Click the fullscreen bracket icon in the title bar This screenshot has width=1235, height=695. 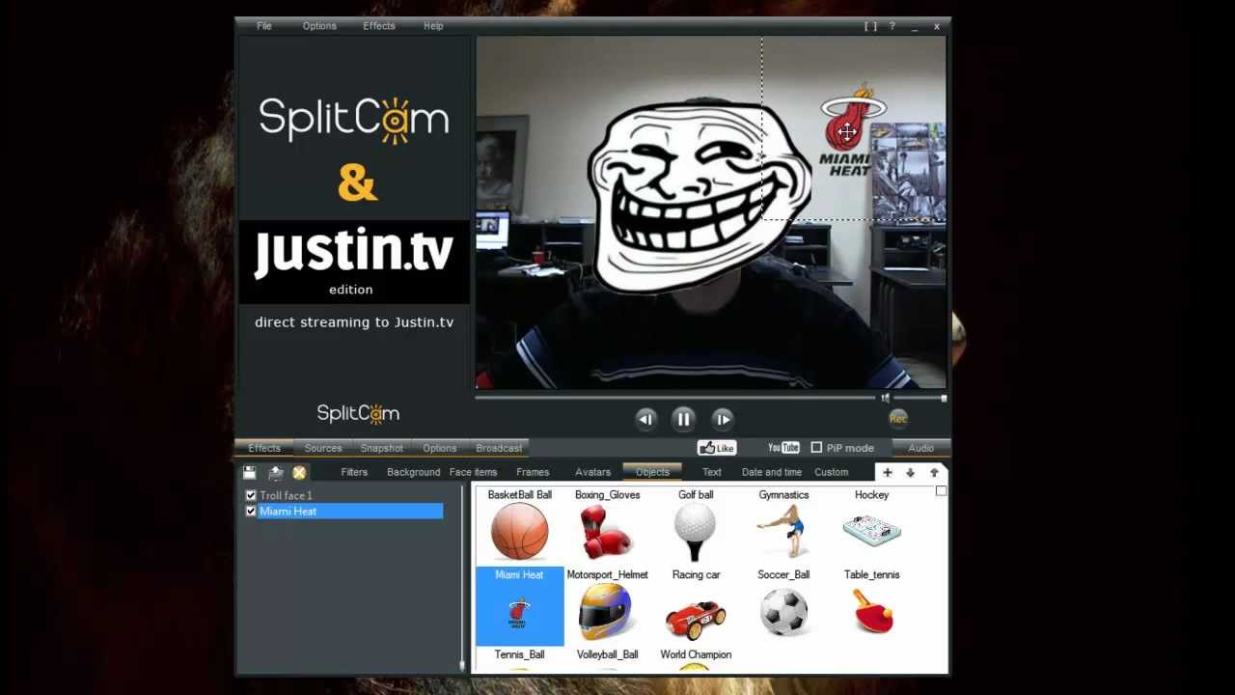(870, 27)
